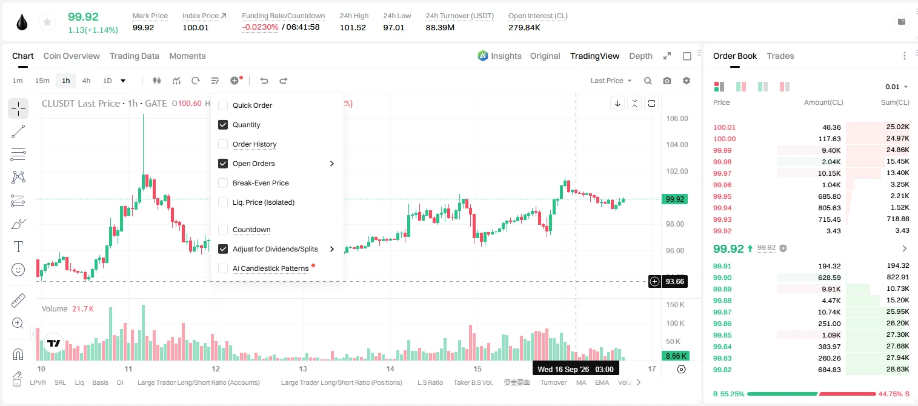
Task: Switch to the Trades tab
Action: coord(780,56)
